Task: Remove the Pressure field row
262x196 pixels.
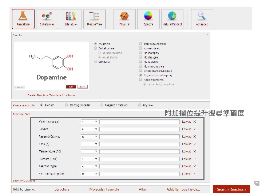Action: coord(194,159)
